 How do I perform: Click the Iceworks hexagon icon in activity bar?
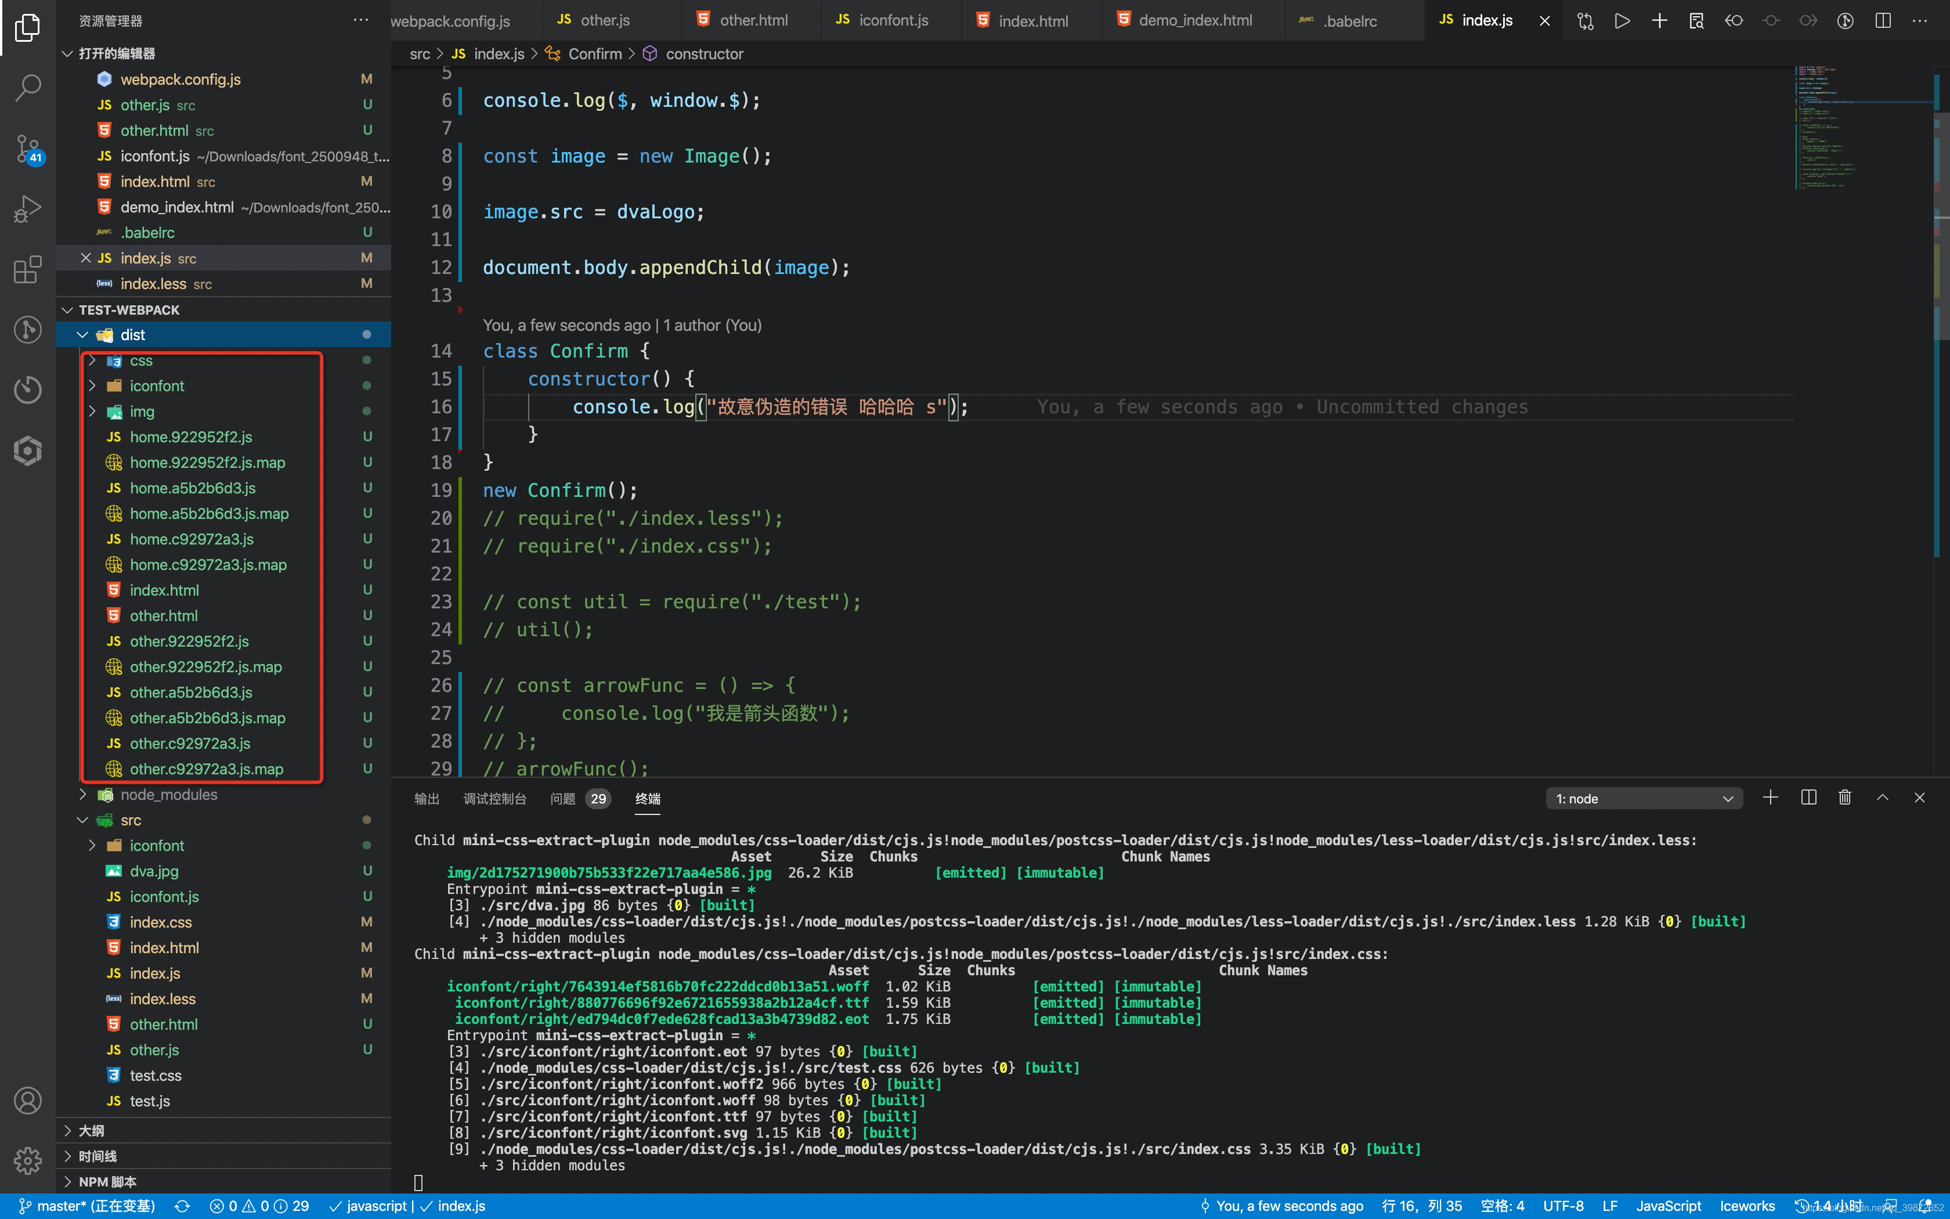point(27,450)
